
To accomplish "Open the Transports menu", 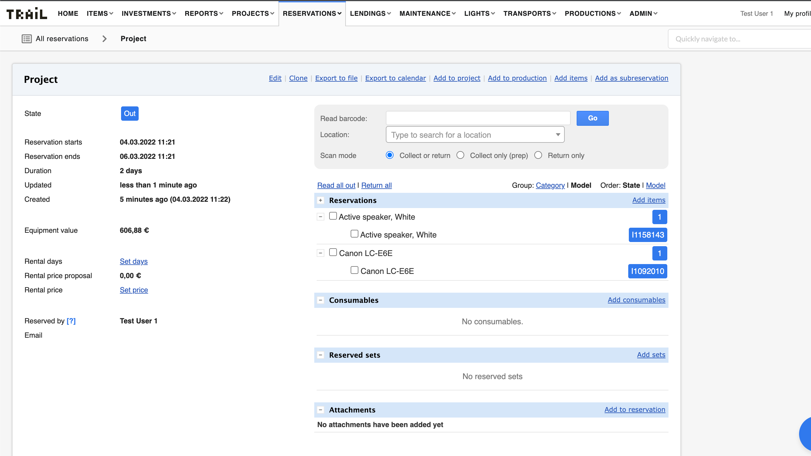I will tap(530, 13).
